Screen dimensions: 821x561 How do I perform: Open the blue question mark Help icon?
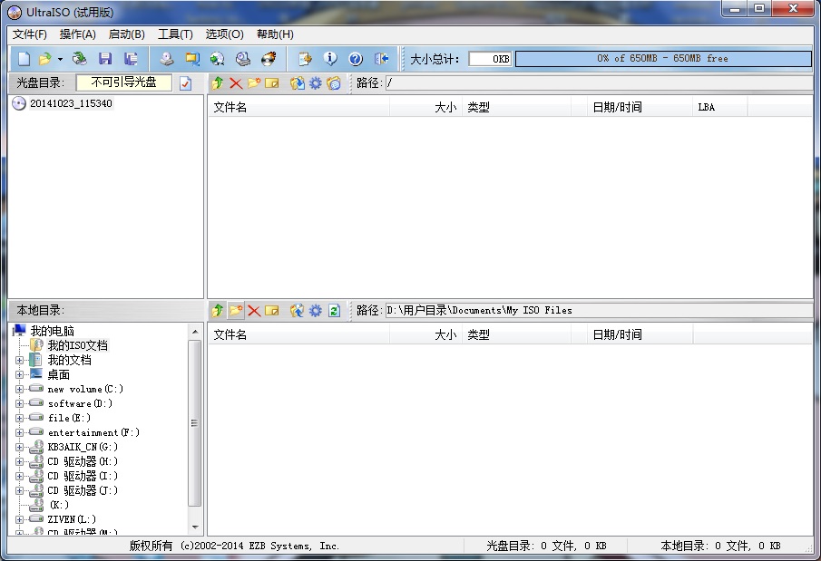click(x=356, y=59)
